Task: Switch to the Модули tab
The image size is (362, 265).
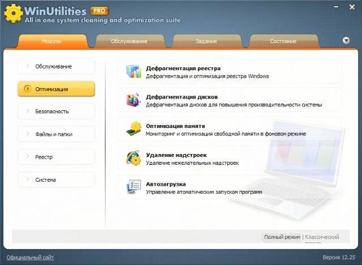Action: [53, 41]
